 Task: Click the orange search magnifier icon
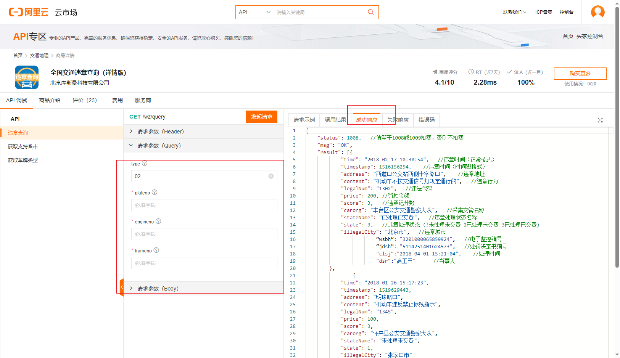(x=370, y=12)
